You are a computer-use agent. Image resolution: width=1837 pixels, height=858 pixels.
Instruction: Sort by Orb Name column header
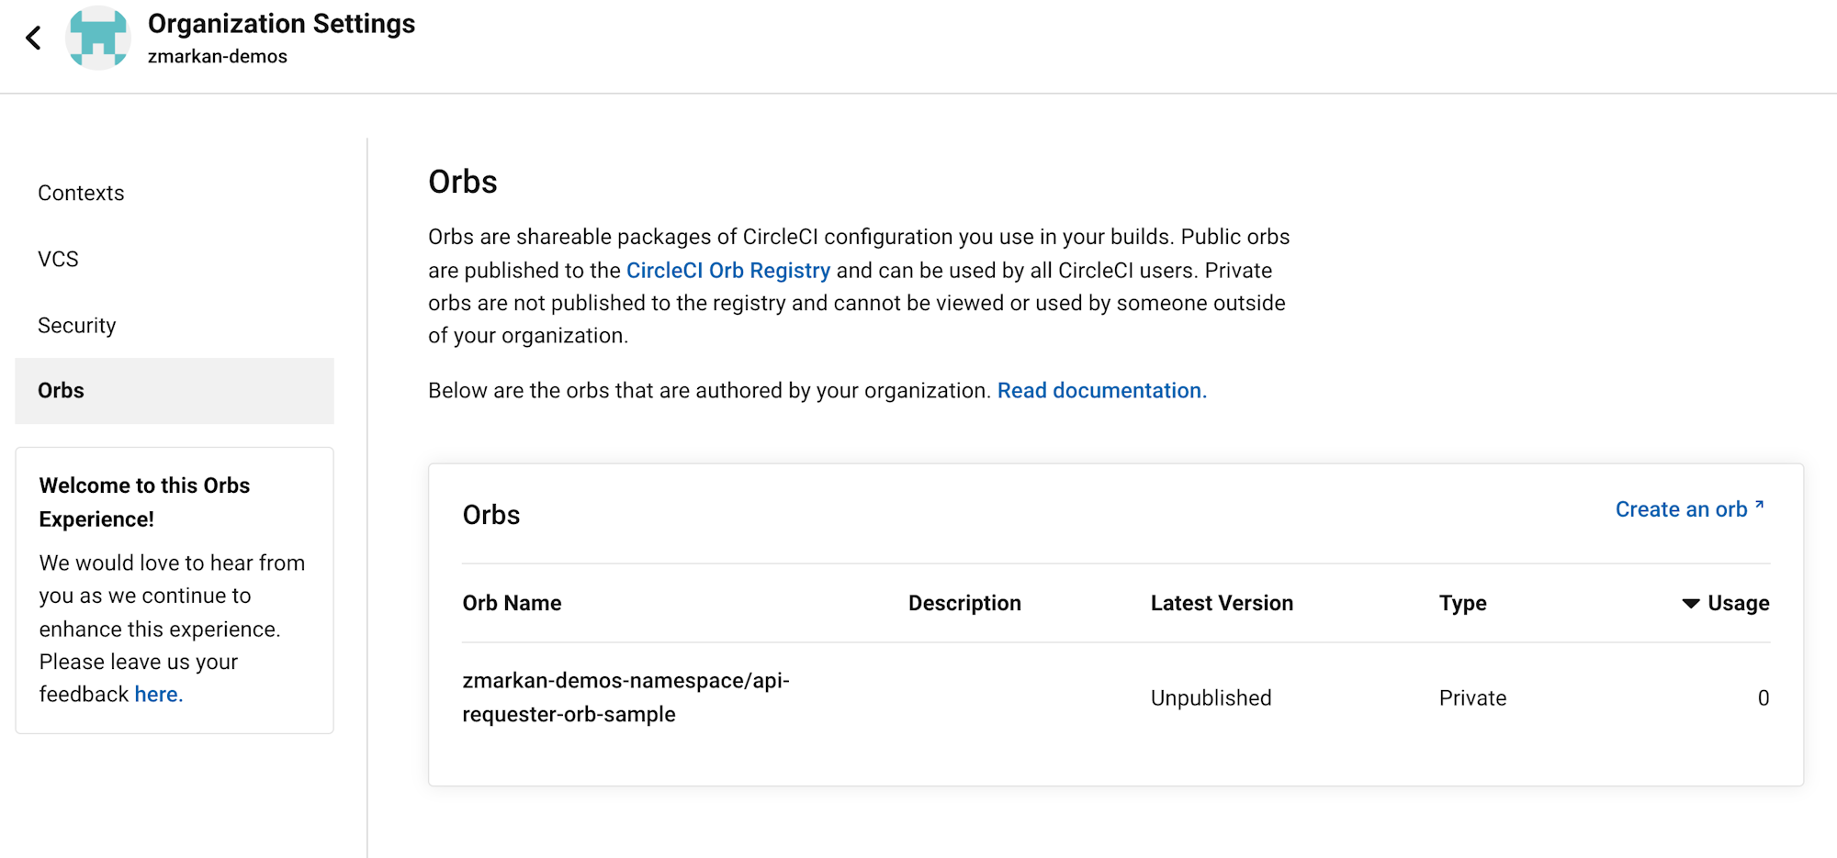click(x=512, y=603)
